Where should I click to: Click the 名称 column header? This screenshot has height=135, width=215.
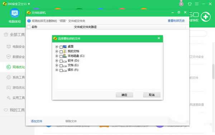coord(34,27)
